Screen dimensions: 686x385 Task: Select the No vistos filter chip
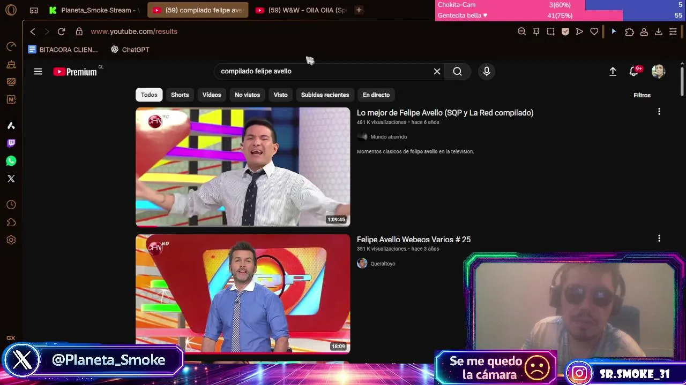pos(247,95)
